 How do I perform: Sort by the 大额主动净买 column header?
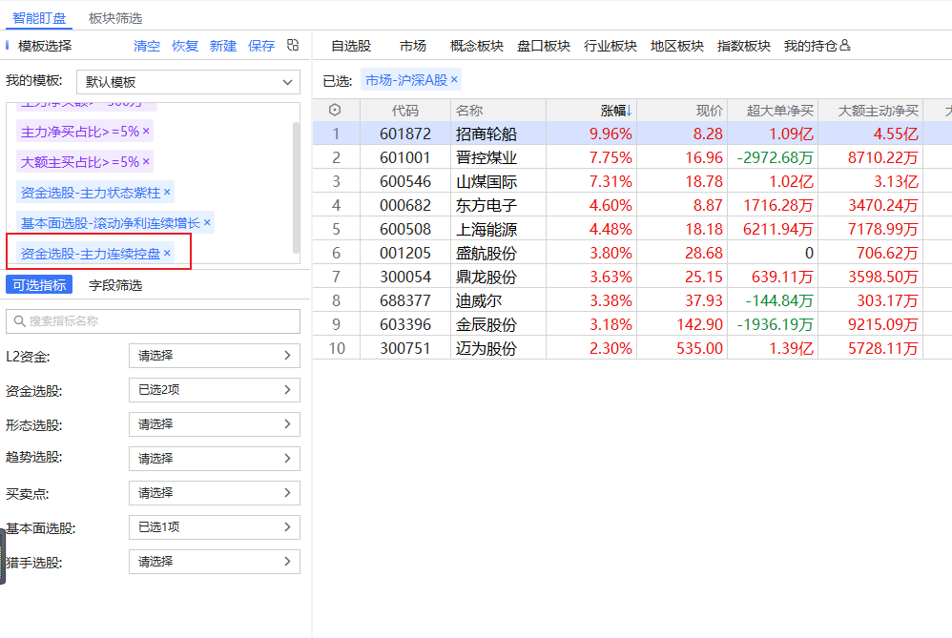871,111
